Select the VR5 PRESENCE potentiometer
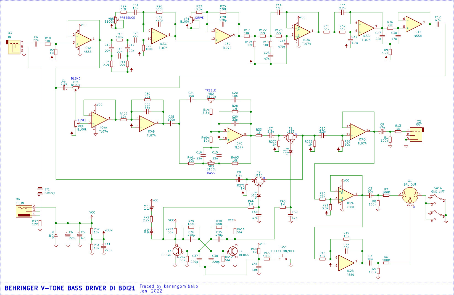The height and width of the screenshot is (295, 454). point(116,20)
